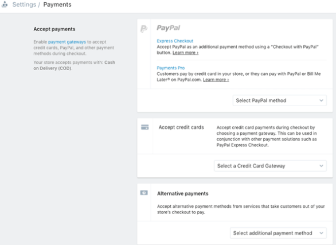The image size is (336, 245).
Task: Open the Select PayPal method dropdown
Action: click(x=279, y=100)
